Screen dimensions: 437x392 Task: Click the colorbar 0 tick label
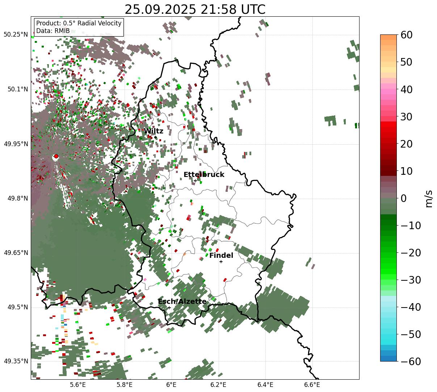[403, 198]
